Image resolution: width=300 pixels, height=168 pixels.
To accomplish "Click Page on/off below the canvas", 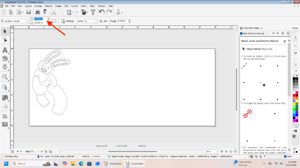I will click(102, 146).
